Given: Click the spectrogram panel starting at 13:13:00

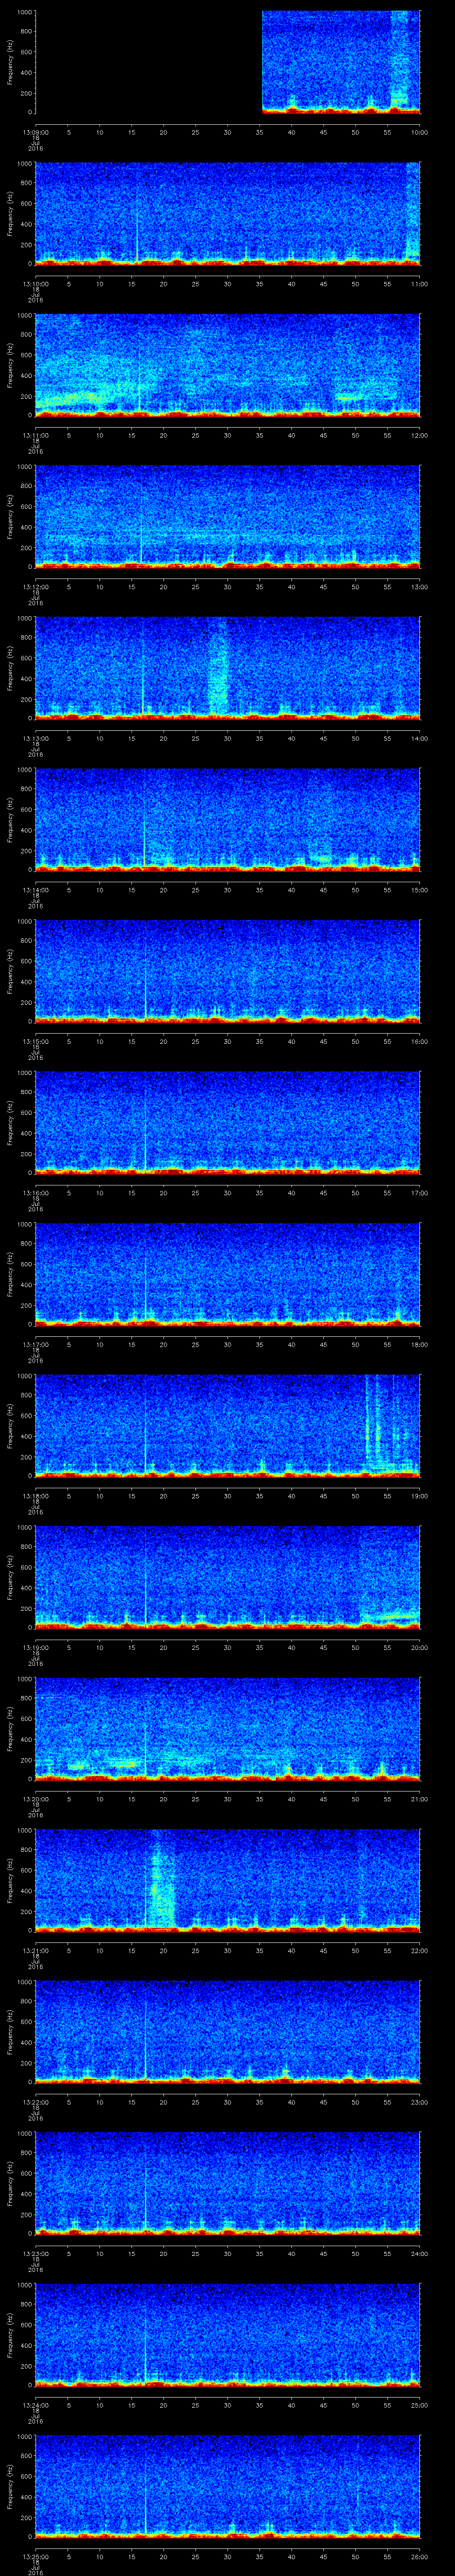Looking at the screenshot, I should (x=228, y=668).
